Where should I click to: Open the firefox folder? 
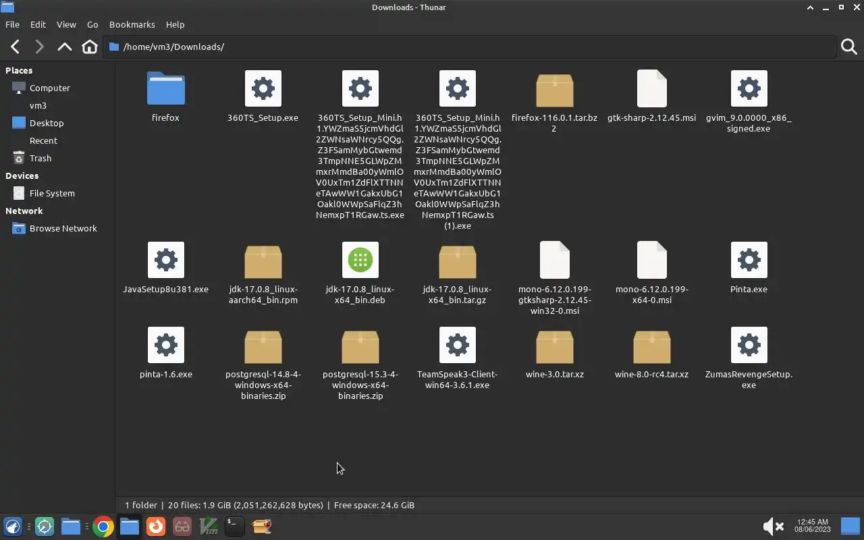[x=165, y=88]
